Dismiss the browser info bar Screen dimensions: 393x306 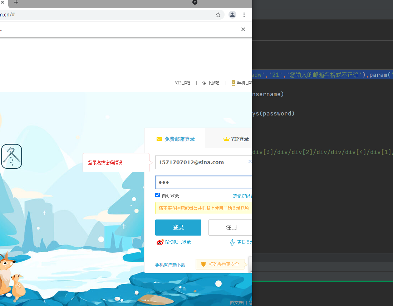coord(243,29)
